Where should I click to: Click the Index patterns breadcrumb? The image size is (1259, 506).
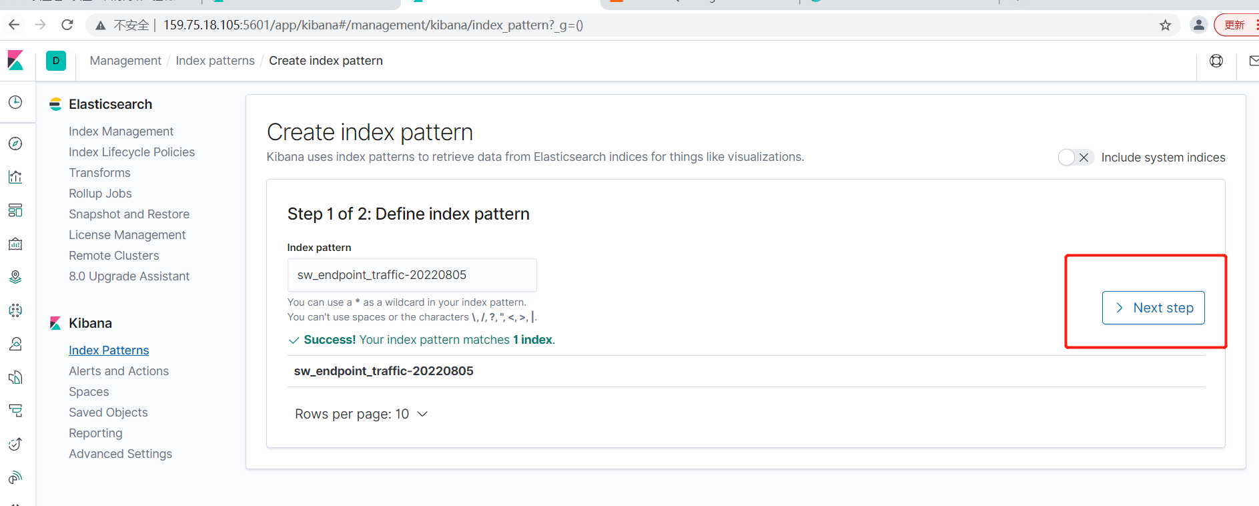[x=215, y=61]
